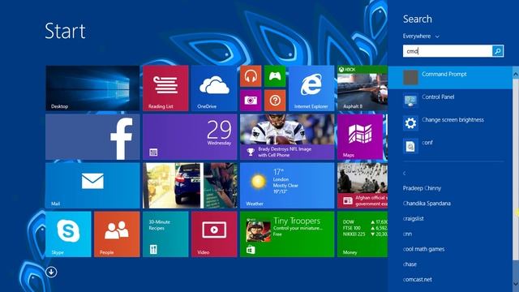Open the 30-Minute Recipes Food tile
This screenshot has width=519, height=292.
coord(165,234)
